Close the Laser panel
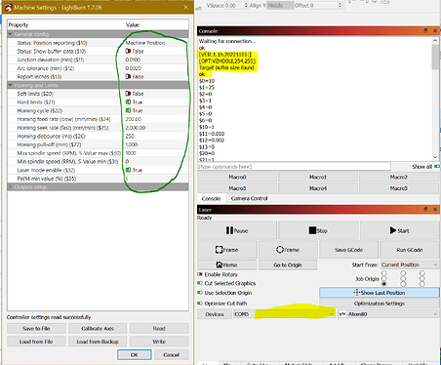The image size is (441, 365). 435,209
